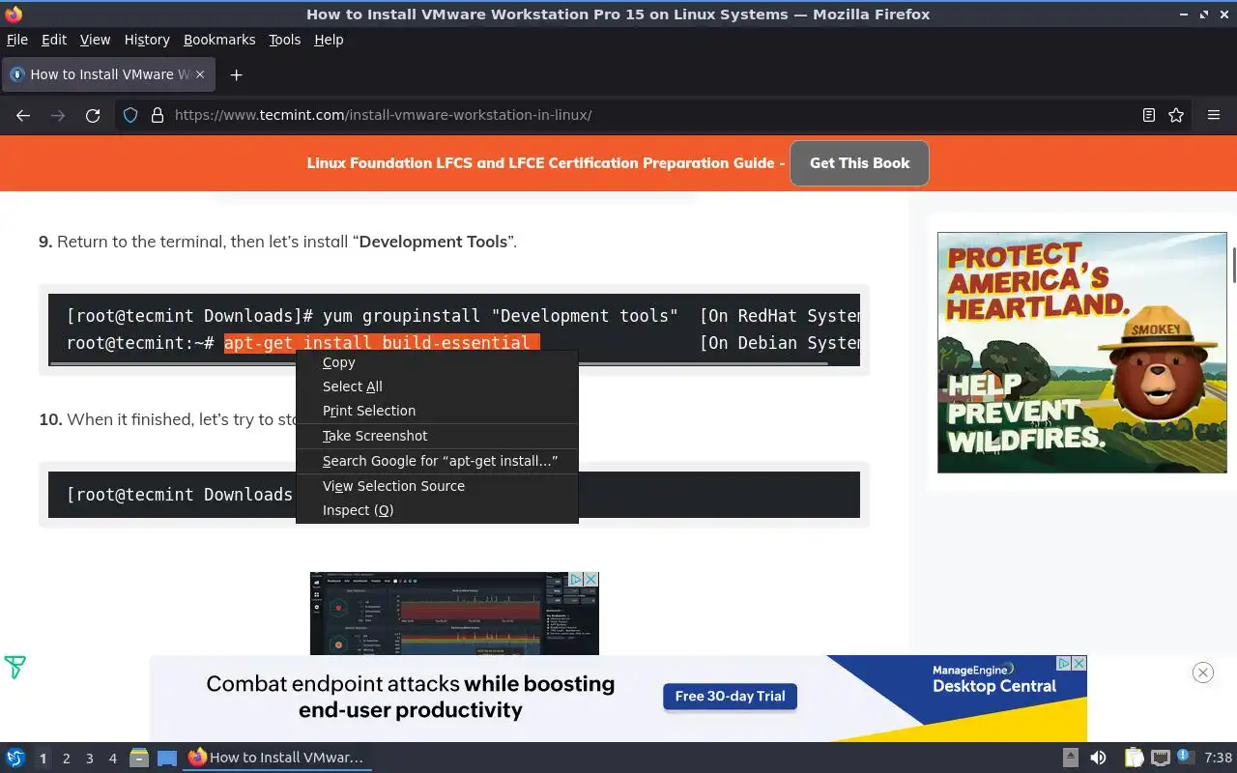The image size is (1237, 773).
Task: Bookmark this page with the star icon
Action: pos(1176,115)
